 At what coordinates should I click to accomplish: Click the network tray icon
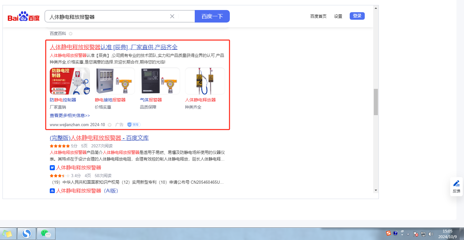[423, 234]
